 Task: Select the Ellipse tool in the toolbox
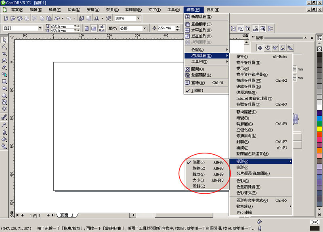(4, 89)
